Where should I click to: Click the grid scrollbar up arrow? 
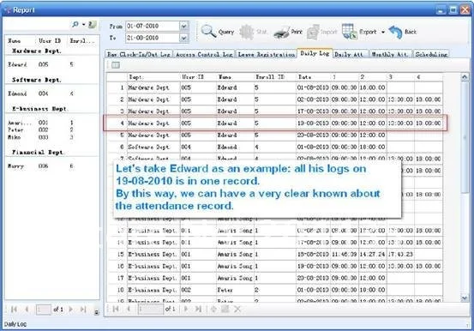click(x=465, y=77)
